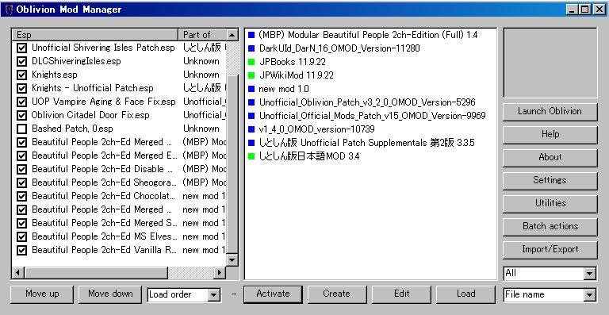Uncheck Beautiful People 2ch-Ed MS Elves esp

pos(21,236)
